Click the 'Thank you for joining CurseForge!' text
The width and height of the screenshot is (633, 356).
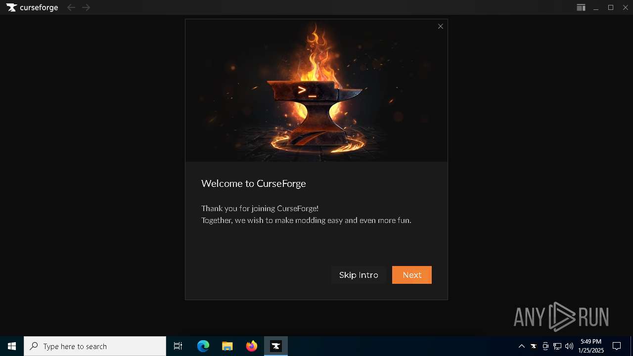point(260,208)
